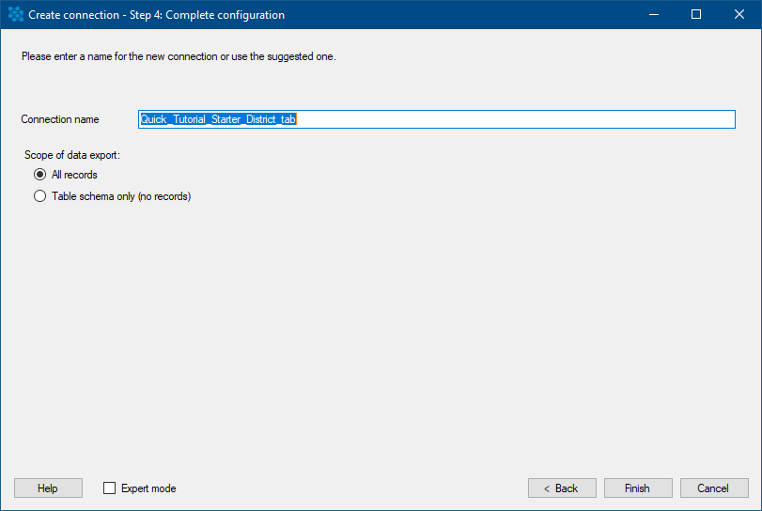Close the Create connection dialog
The height and width of the screenshot is (511, 762).
(x=739, y=15)
